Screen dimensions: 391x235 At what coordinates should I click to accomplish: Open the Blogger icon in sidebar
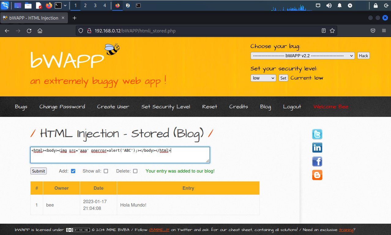(317, 175)
